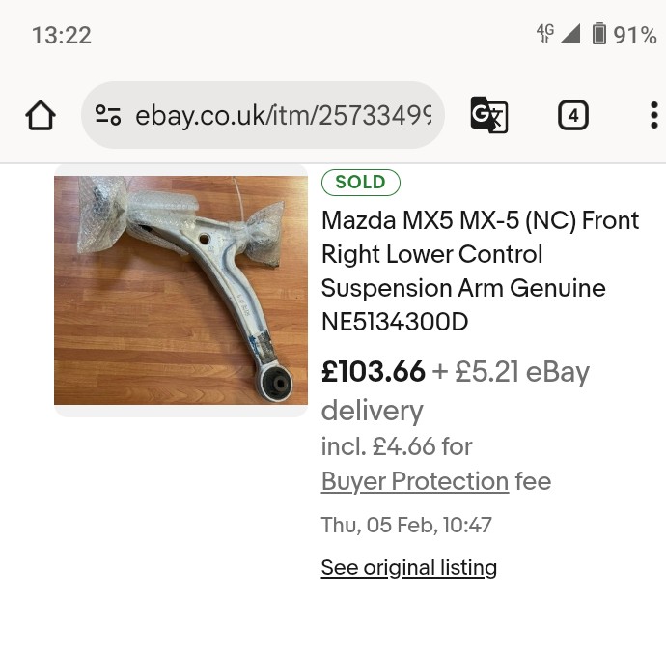This screenshot has width=666, height=659.
Task: Tap the battery icon in status bar
Action: point(599,35)
